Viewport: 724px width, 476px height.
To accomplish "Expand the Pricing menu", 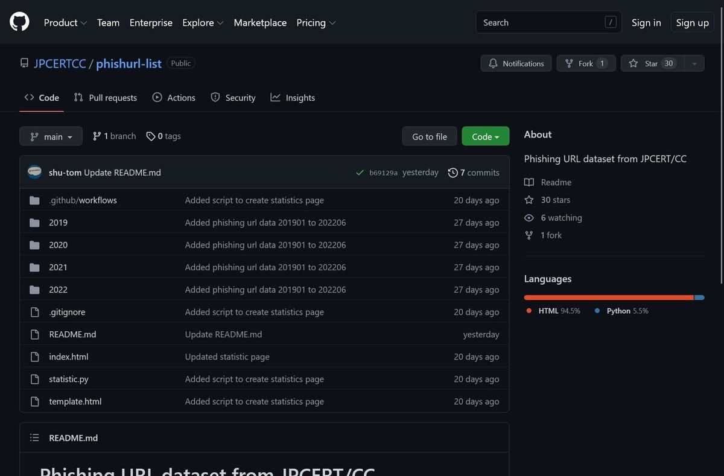I will (x=316, y=22).
